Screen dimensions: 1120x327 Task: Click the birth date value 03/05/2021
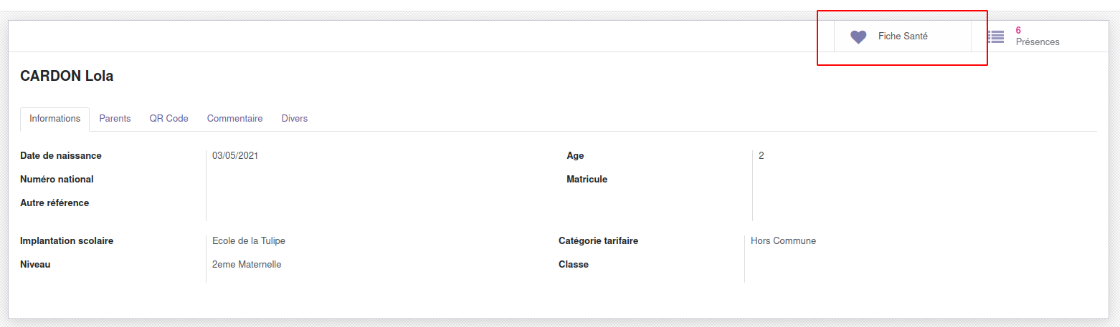pos(235,155)
